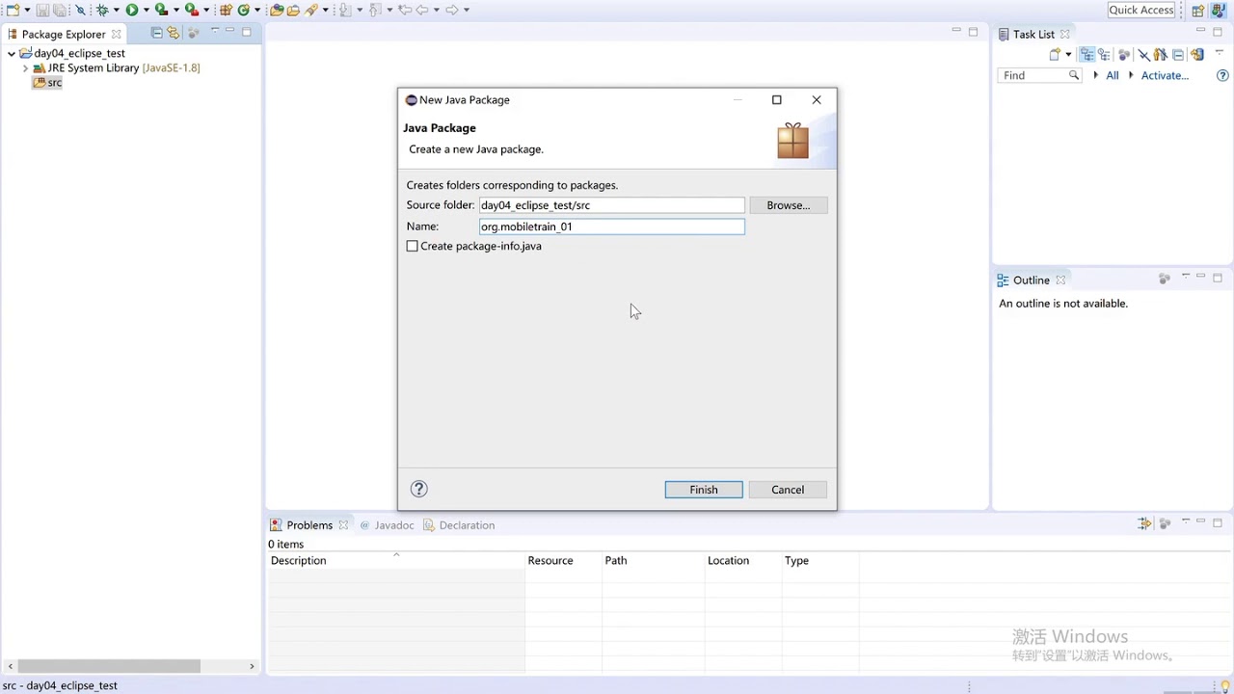Toggle Focus on Workweek in Task List
The height and width of the screenshot is (694, 1234).
click(1161, 55)
